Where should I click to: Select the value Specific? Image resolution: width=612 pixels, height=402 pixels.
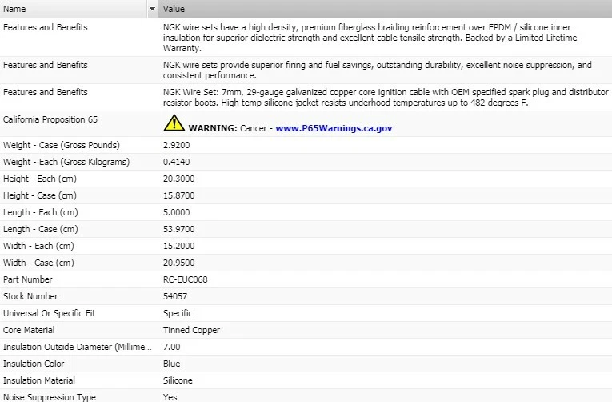178,313
